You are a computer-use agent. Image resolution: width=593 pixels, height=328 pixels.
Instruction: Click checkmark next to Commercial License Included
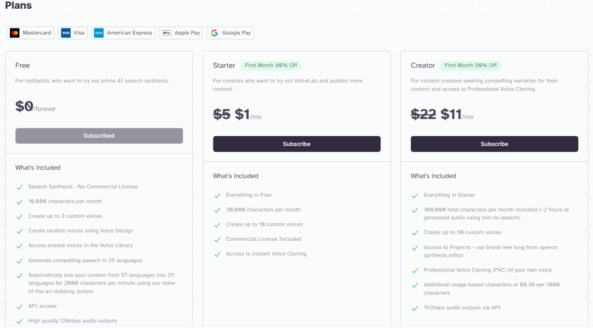217,239
